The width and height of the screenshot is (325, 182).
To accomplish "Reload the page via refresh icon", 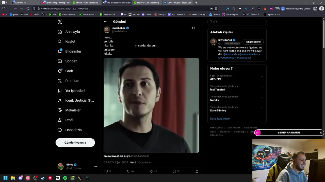I will (x=28, y=9).
